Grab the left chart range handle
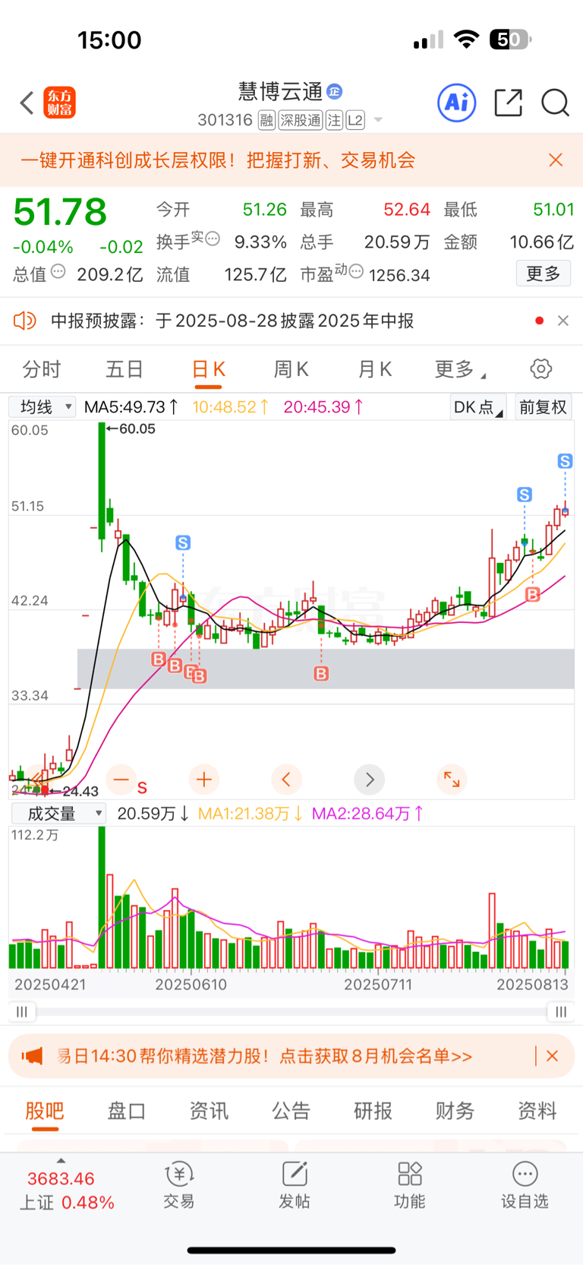This screenshot has height=1265, width=583. [x=21, y=1011]
